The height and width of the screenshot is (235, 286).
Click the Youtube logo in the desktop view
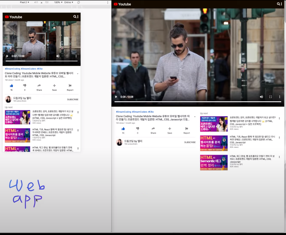[122, 4]
